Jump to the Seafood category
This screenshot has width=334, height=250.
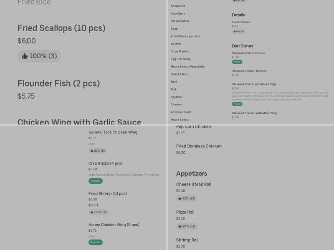pos(176,97)
